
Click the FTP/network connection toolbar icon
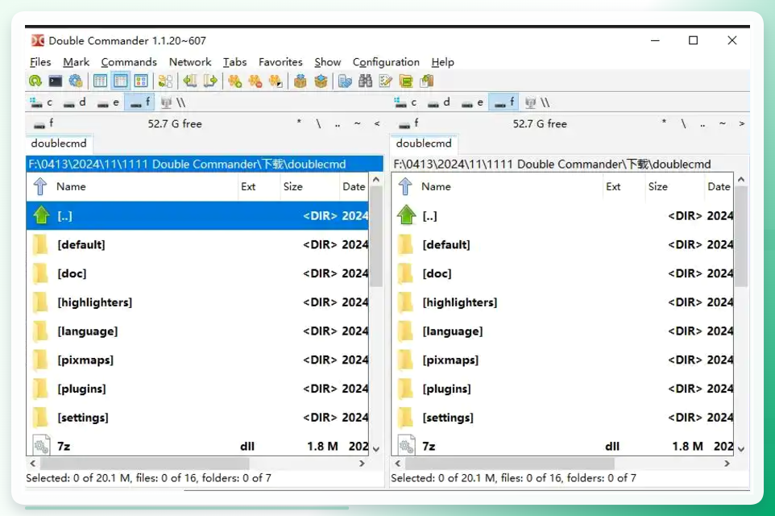click(345, 81)
